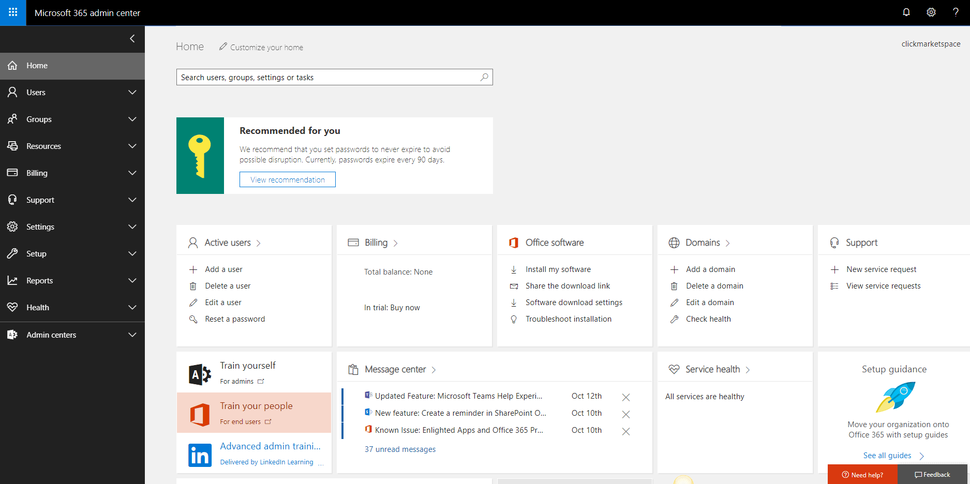Open the Active users card heading
This screenshot has height=484, width=970.
click(x=228, y=243)
